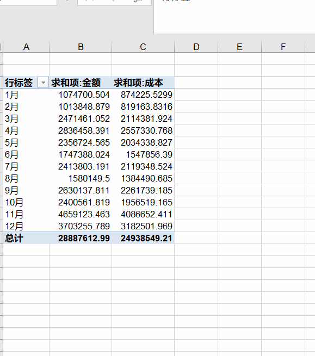
Task: Select the 求和项:金额 header cell
Action: pos(81,83)
